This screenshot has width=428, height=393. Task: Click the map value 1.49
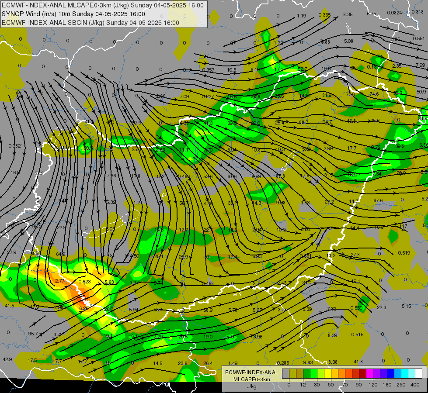(x=233, y=363)
